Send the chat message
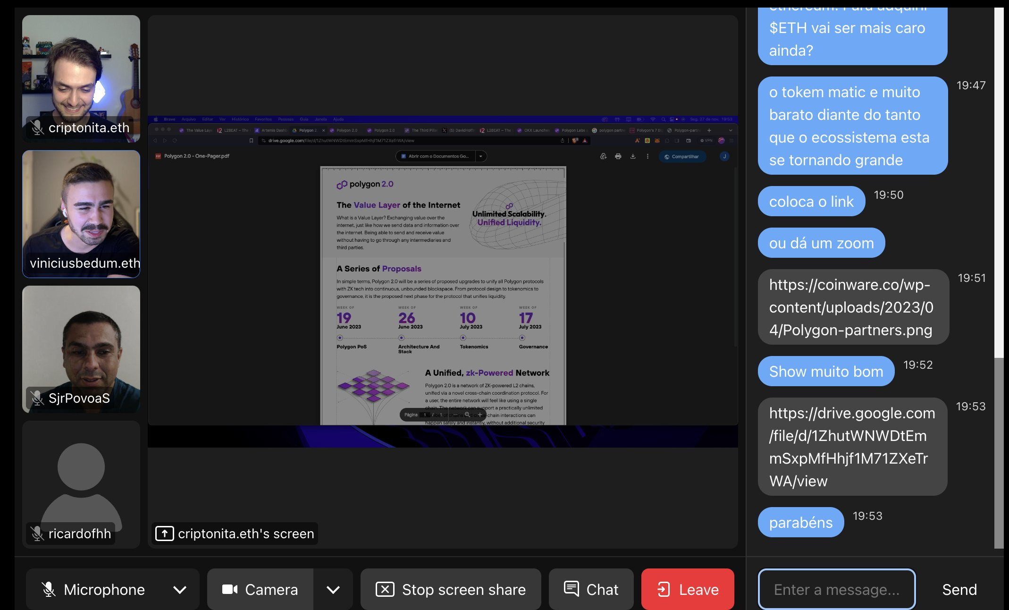This screenshot has height=610, width=1009. coord(959,589)
